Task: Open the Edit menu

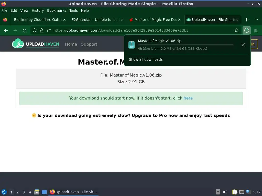Action: (x=14, y=10)
